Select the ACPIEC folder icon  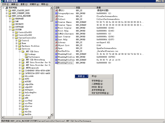(23, 81)
